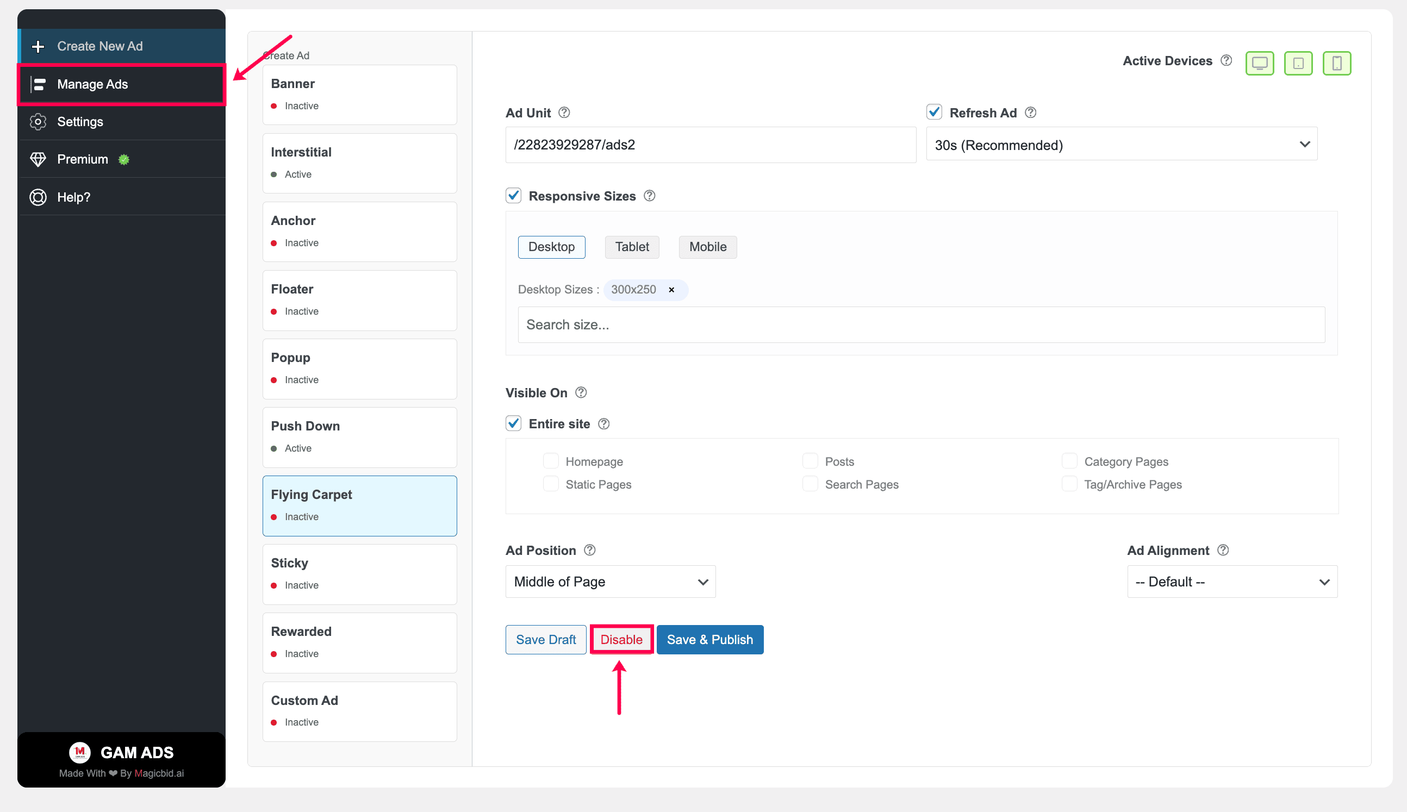
Task: Click the Settings gear icon
Action: (38, 122)
